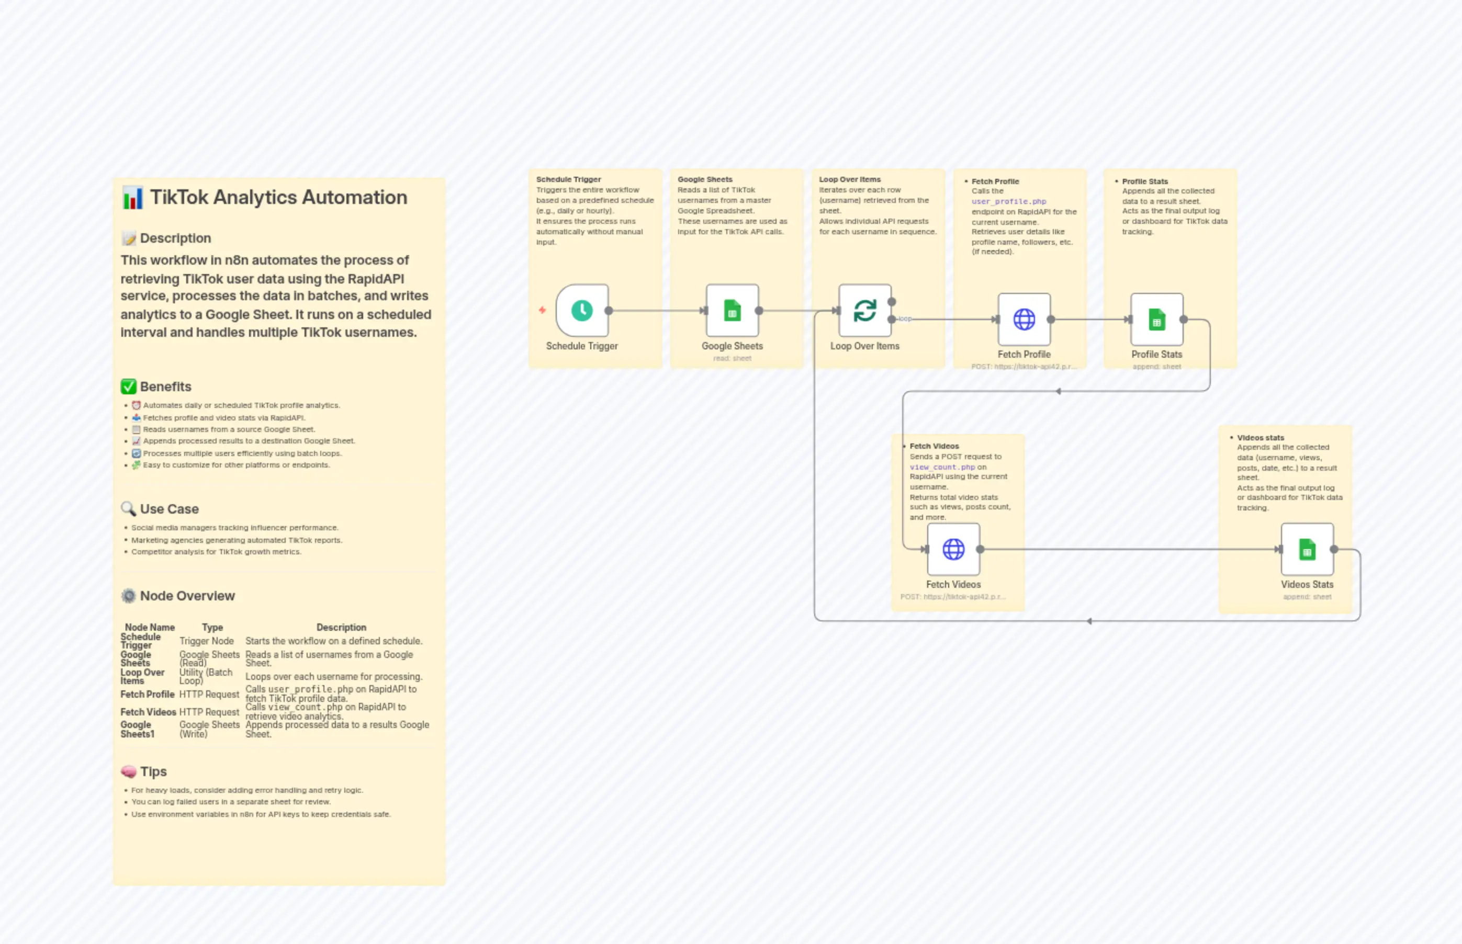The height and width of the screenshot is (944, 1462).
Task: Click the loop label on the connector
Action: pyautogui.click(x=905, y=319)
